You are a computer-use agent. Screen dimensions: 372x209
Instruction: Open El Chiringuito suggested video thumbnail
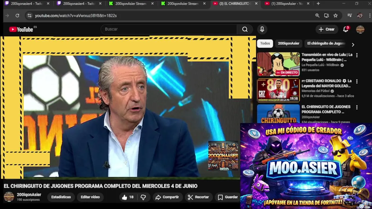pyautogui.click(x=278, y=114)
